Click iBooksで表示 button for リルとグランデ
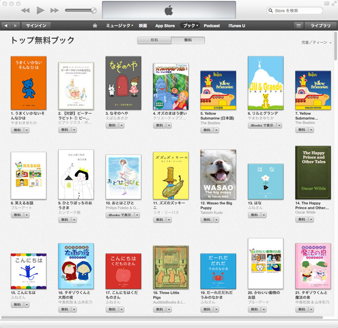This screenshot has width=338, height=328. point(262,125)
